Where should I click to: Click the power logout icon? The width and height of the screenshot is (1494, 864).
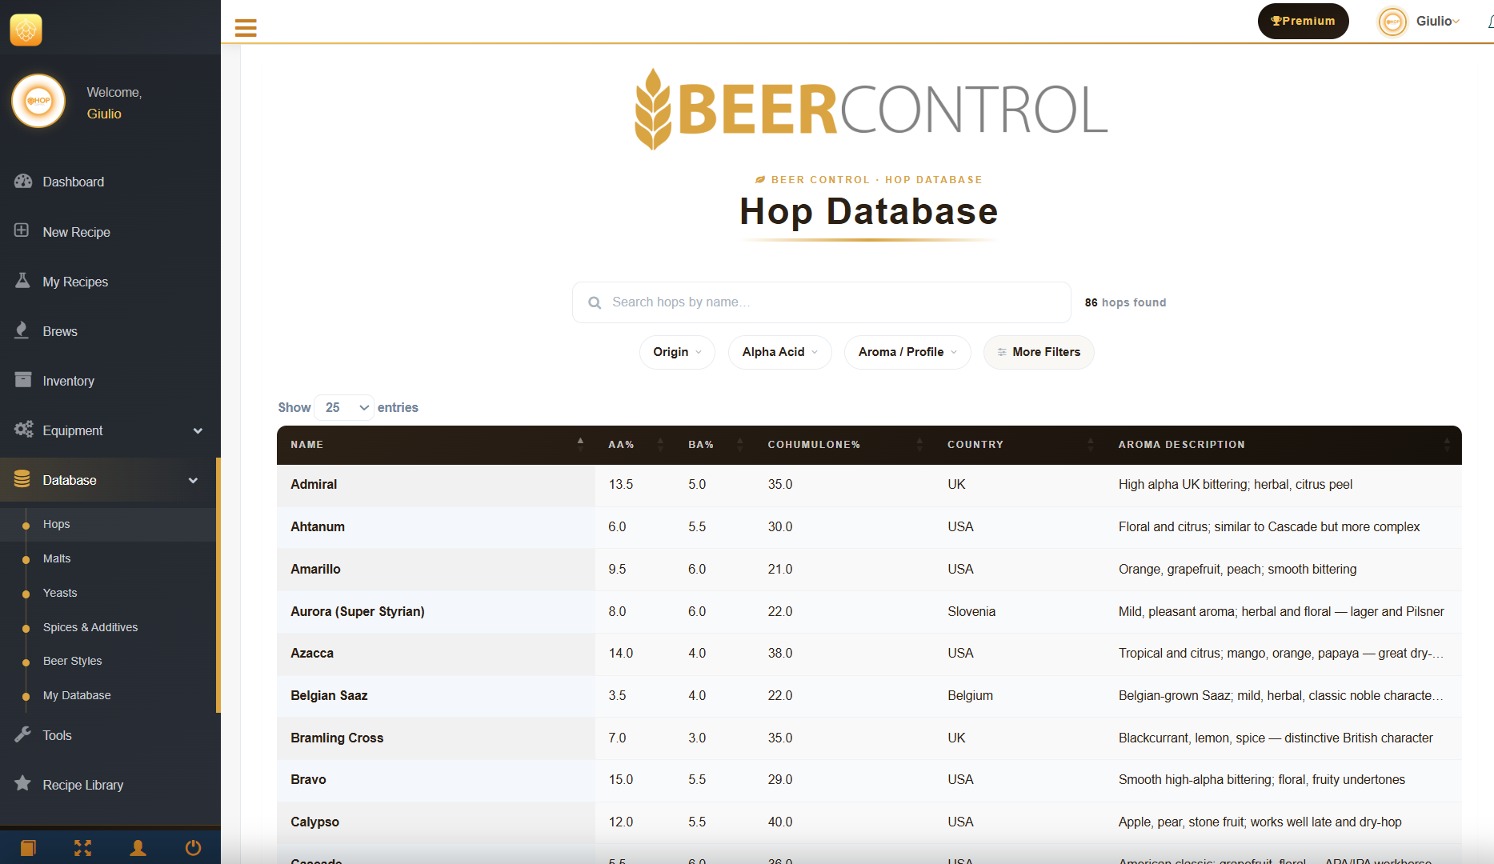tap(193, 847)
